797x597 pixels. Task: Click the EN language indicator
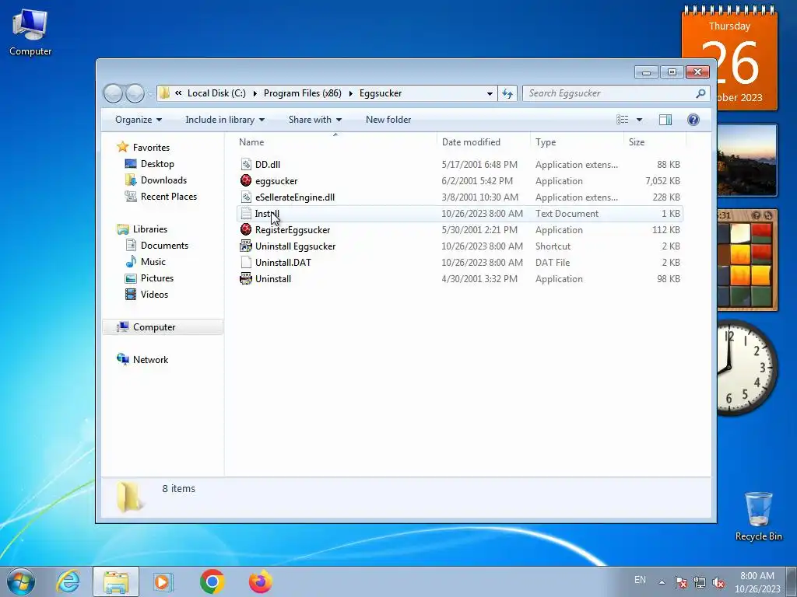point(640,580)
